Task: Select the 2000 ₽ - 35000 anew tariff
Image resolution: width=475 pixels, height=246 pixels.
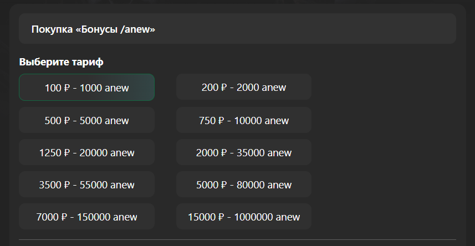Action: [x=244, y=152]
